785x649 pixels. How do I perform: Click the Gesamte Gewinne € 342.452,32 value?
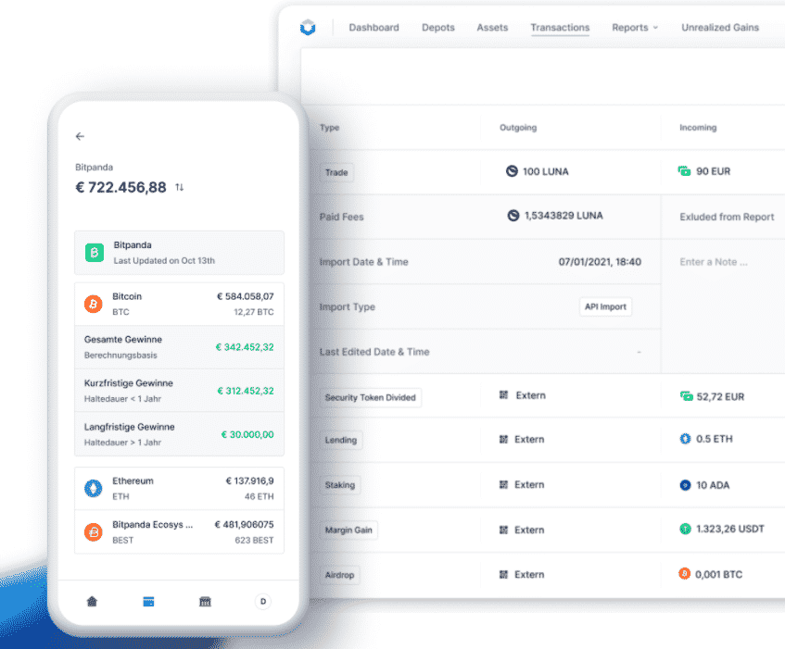[245, 347]
